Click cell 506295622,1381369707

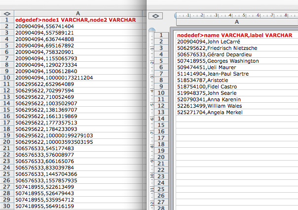point(78,110)
